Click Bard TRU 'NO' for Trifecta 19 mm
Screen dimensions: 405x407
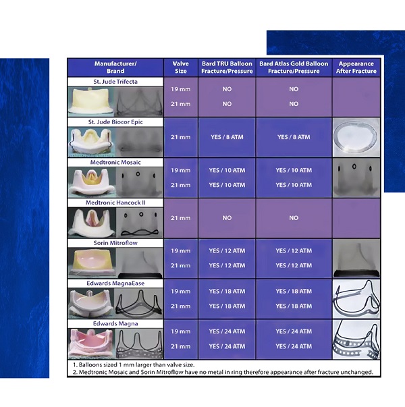coord(227,89)
